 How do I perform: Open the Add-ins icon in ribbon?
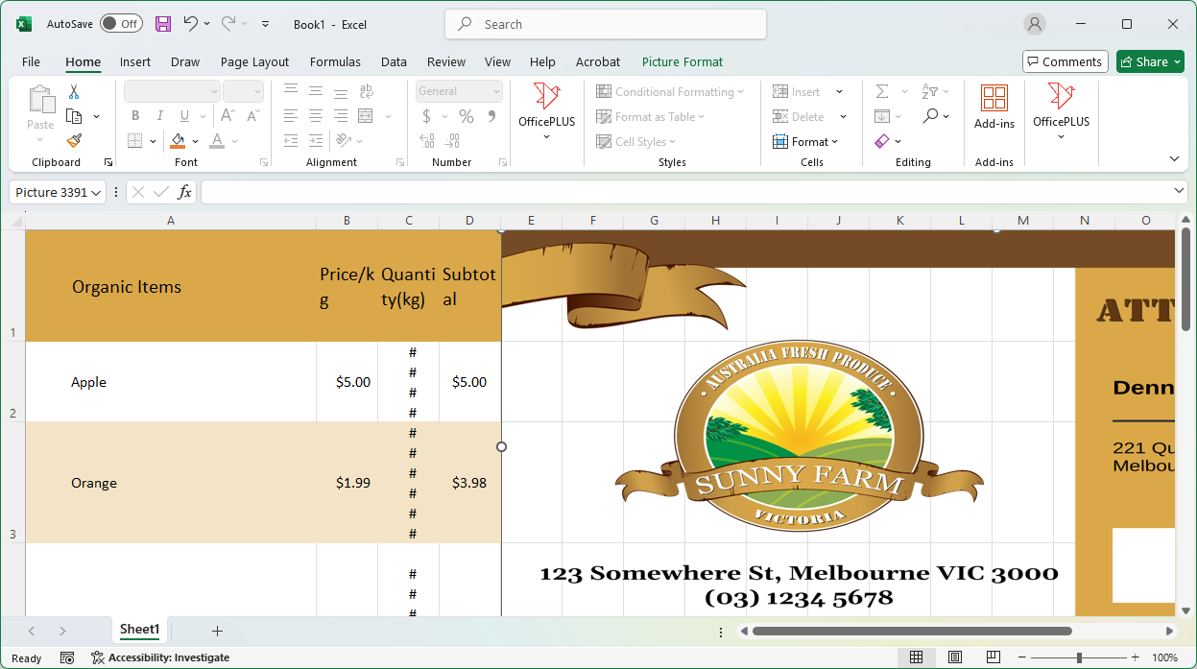(x=994, y=106)
